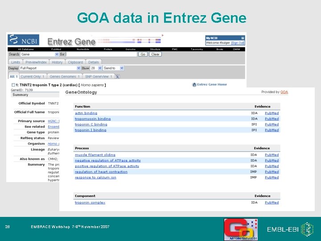Select the History tab

click(x=57, y=62)
